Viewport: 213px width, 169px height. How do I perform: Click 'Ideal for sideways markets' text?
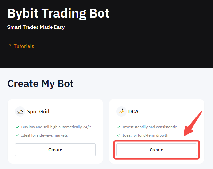click(45, 135)
